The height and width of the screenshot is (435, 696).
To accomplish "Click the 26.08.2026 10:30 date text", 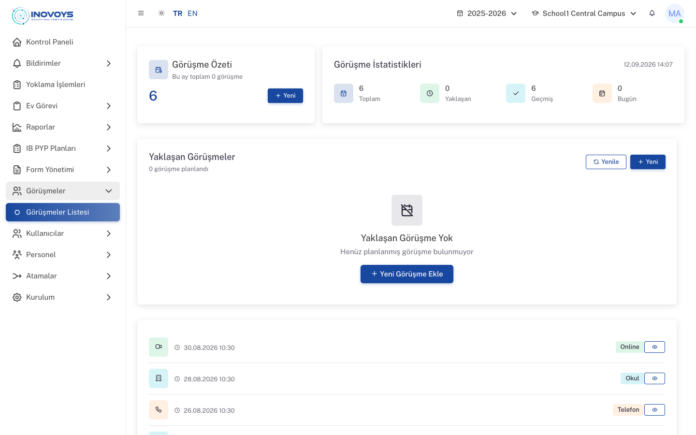I will click(x=209, y=411).
